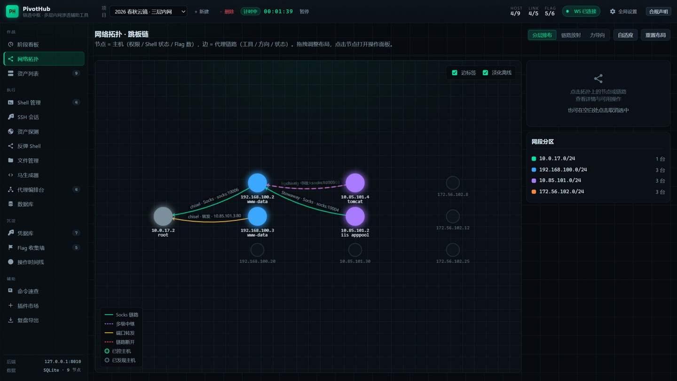Click the 计时中 status badge
Viewport: 677px width, 381px height.
[x=250, y=11]
